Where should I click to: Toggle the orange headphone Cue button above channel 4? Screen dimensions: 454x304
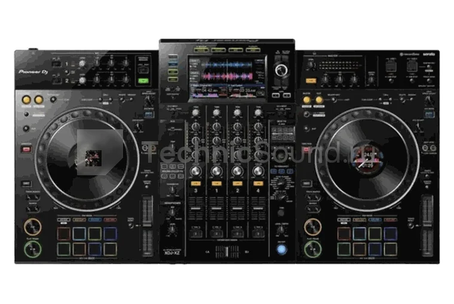click(258, 184)
